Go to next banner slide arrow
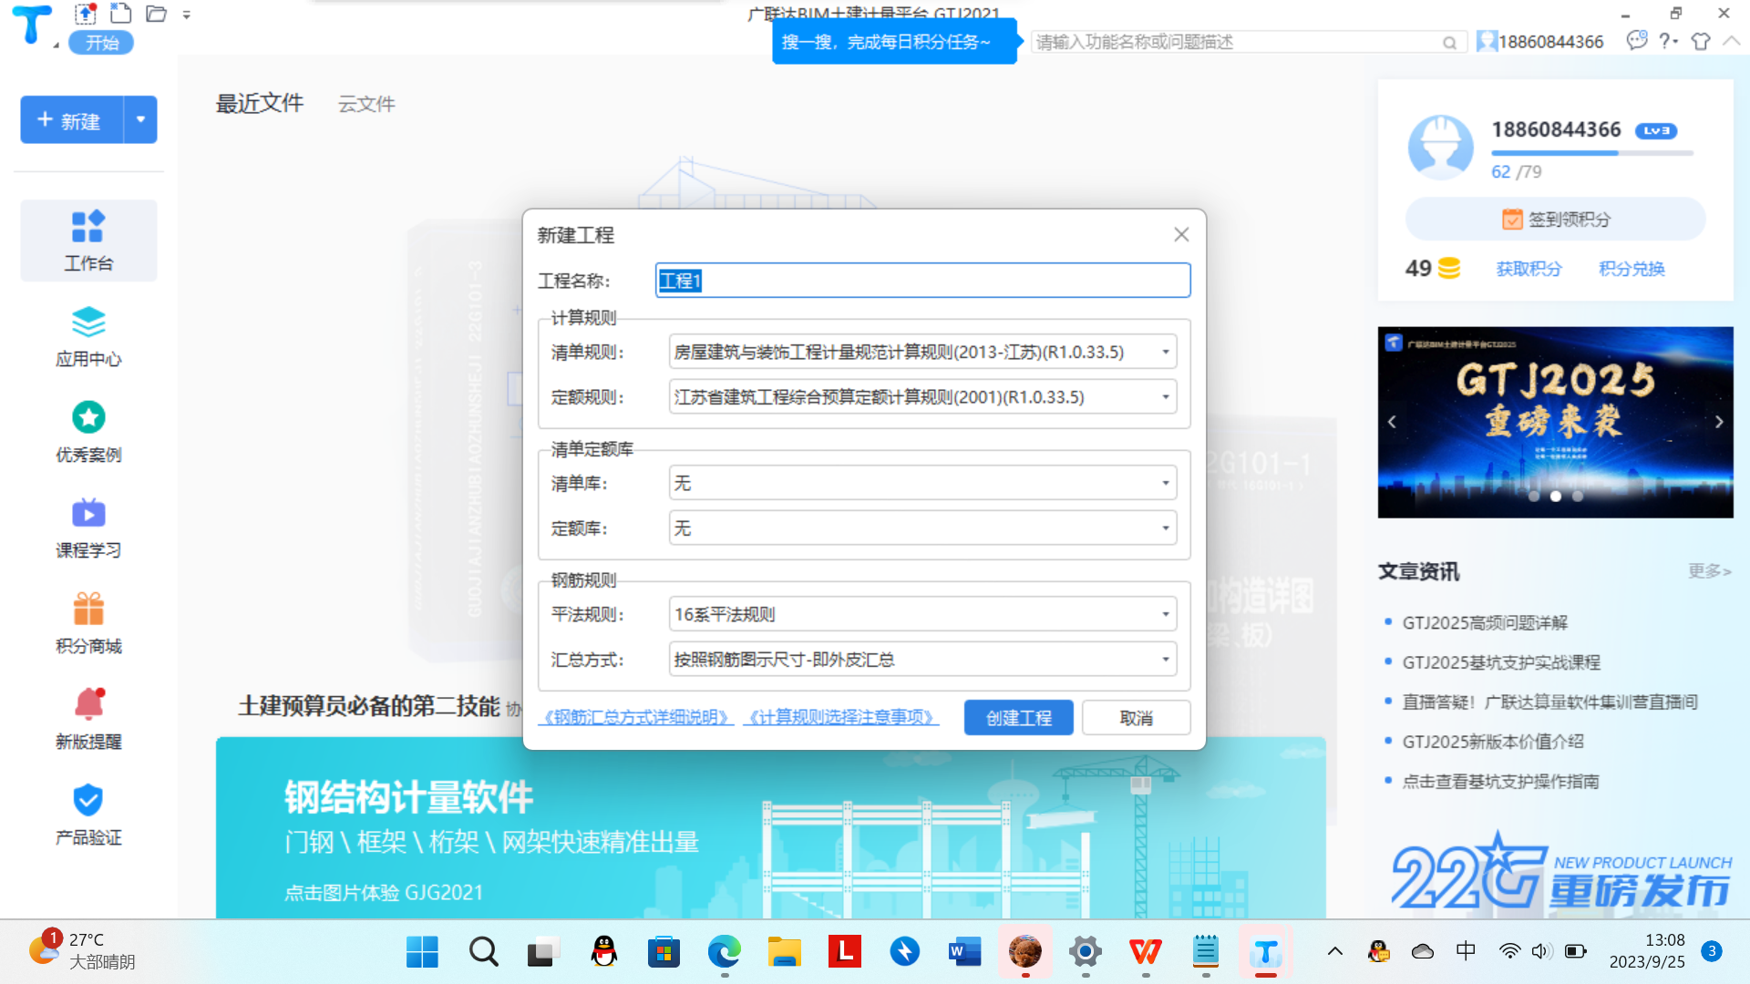1750x984 pixels. click(x=1718, y=422)
